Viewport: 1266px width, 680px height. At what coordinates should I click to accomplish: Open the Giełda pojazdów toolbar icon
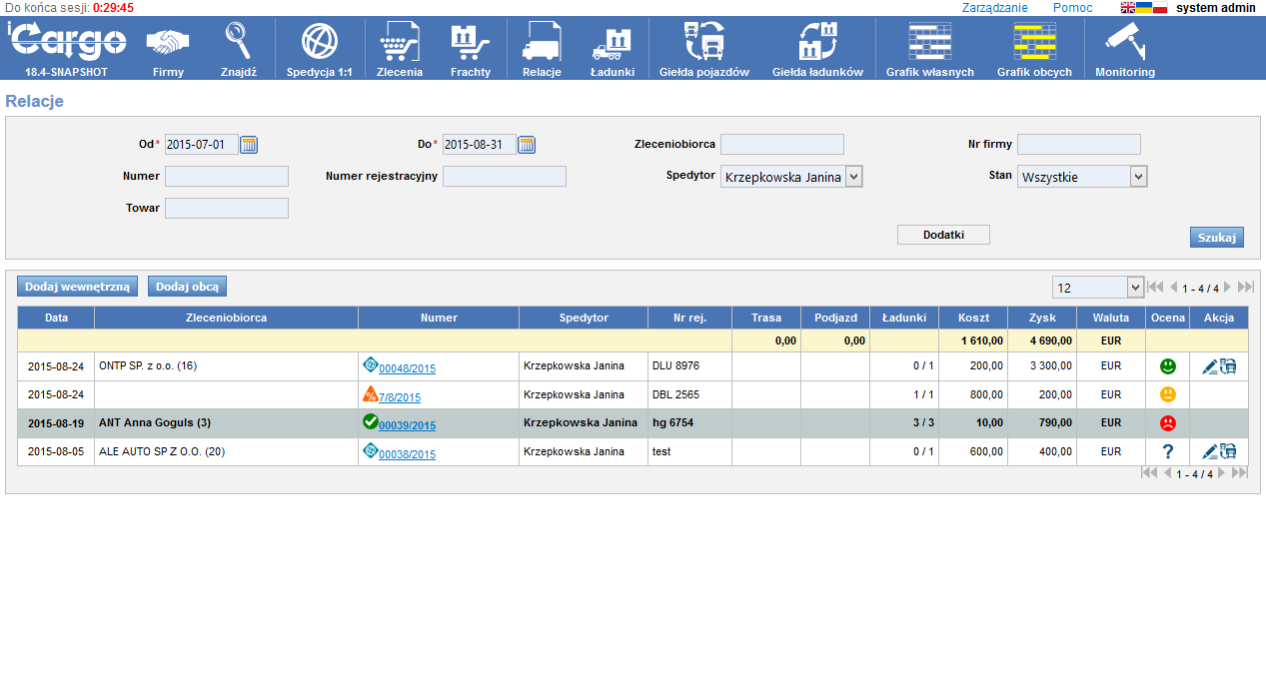click(x=703, y=42)
